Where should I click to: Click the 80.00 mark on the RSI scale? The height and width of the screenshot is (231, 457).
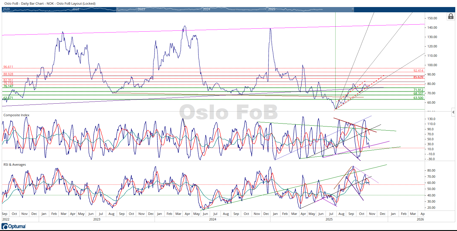click(432, 170)
